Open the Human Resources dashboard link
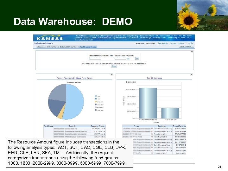Viewport: 228px width, 171px height. click(104, 38)
